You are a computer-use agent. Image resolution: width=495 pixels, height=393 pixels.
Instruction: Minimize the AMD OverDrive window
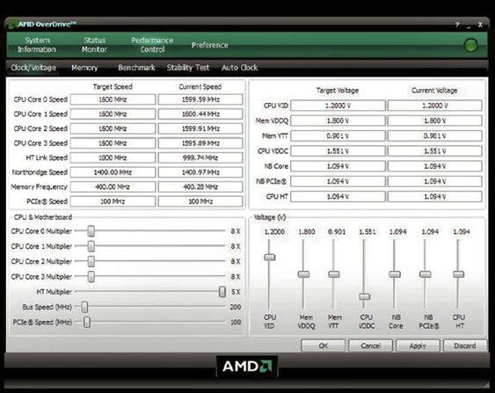tap(469, 25)
